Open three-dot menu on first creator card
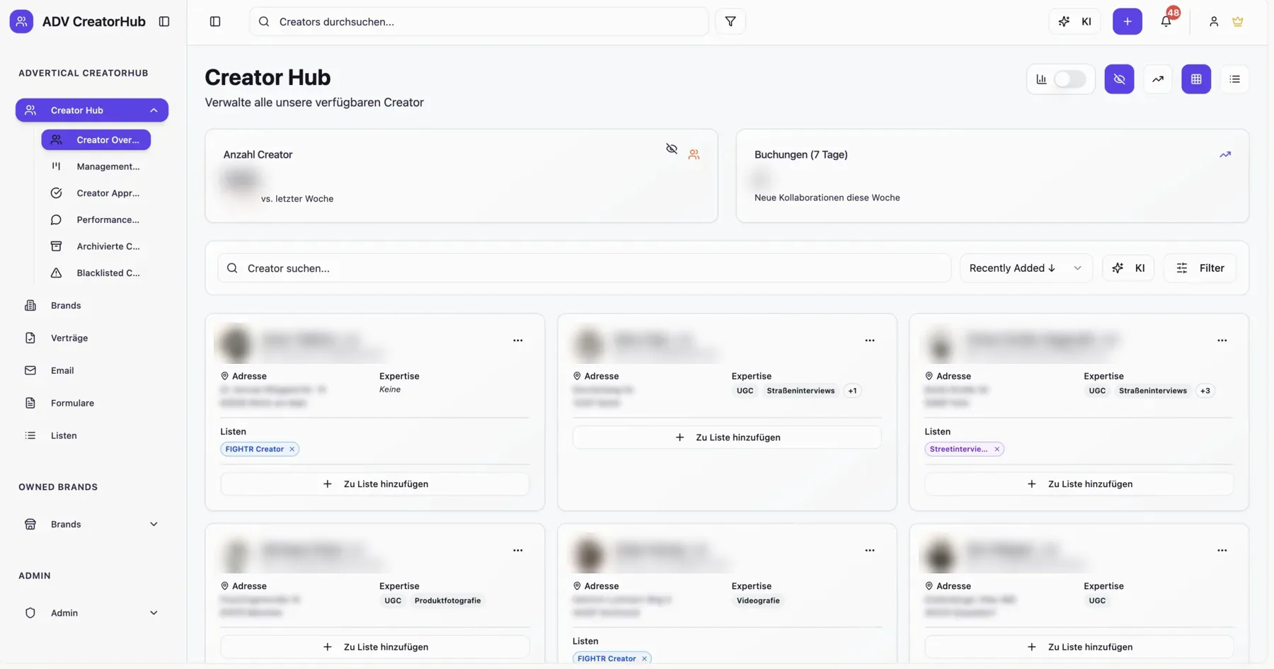Image resolution: width=1274 pixels, height=669 pixels. click(517, 341)
